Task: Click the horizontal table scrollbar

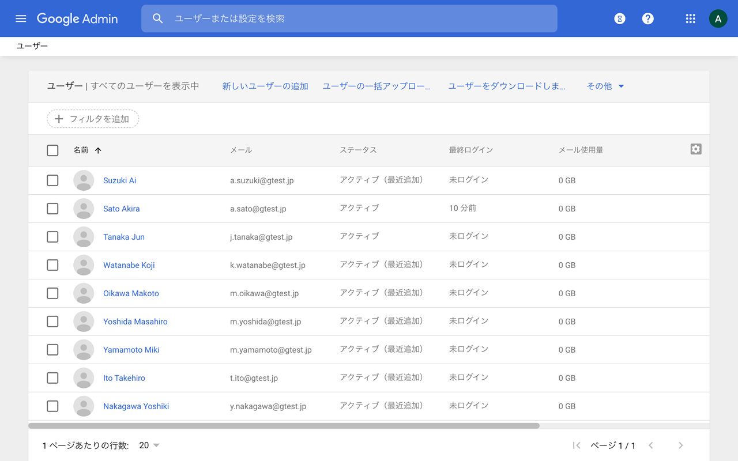Action: (x=284, y=426)
